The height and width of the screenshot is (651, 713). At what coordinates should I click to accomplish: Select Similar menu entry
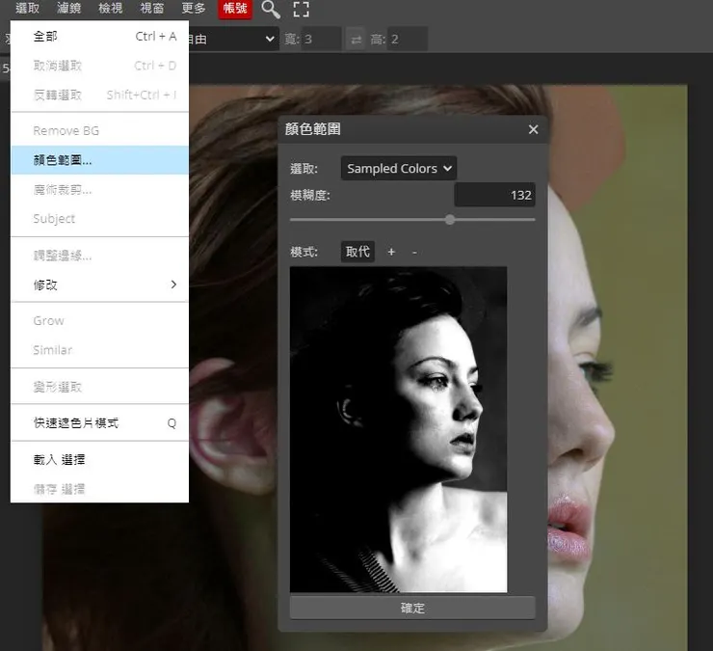(99, 350)
